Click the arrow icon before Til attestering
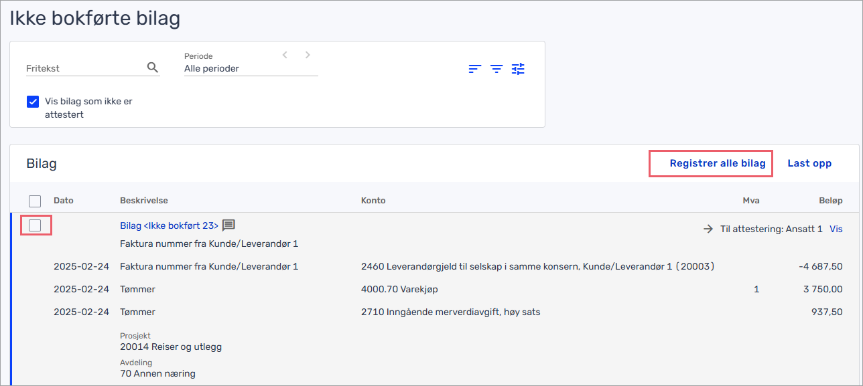This screenshot has height=386, width=863. pos(708,229)
